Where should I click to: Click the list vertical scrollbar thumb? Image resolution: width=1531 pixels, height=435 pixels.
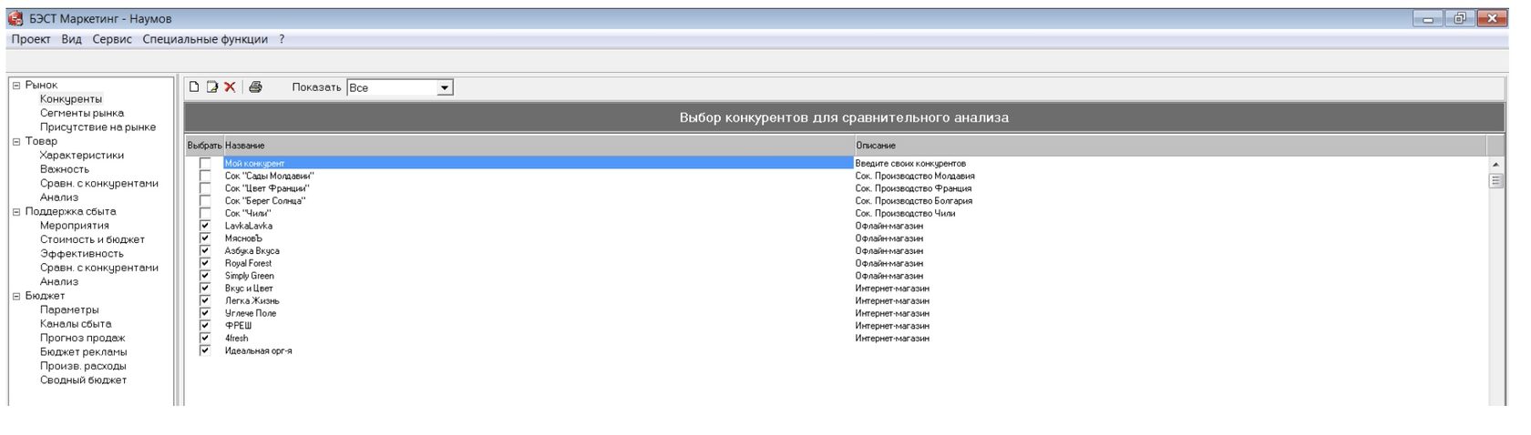1495,181
